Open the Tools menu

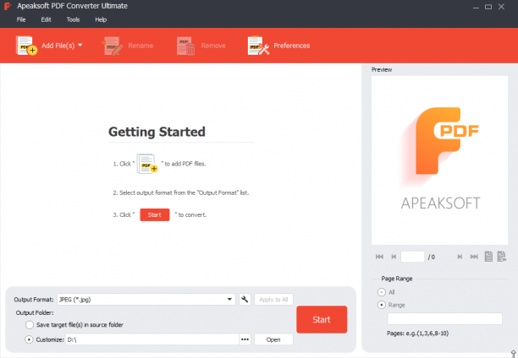73,19
